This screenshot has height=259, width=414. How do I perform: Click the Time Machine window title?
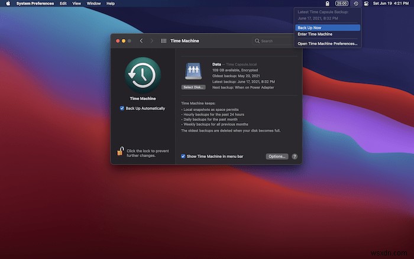[185, 41]
